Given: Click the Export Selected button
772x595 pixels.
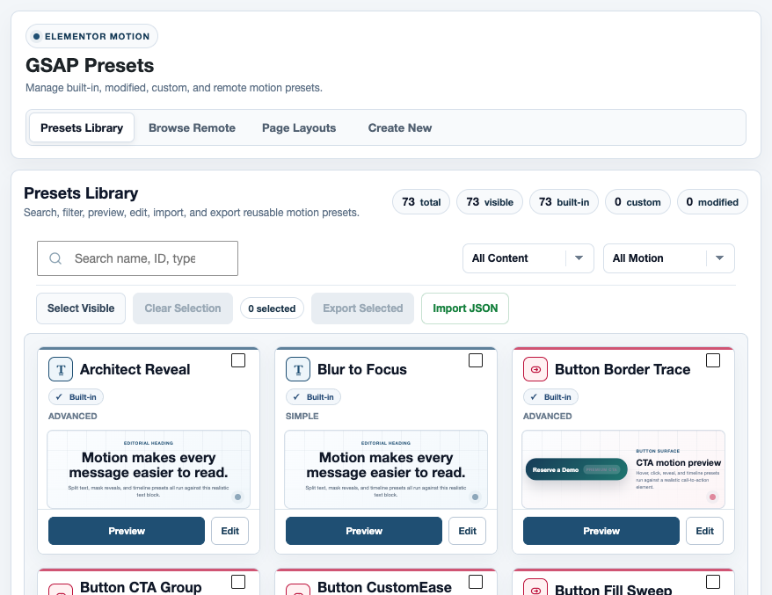Looking at the screenshot, I should 363,308.
